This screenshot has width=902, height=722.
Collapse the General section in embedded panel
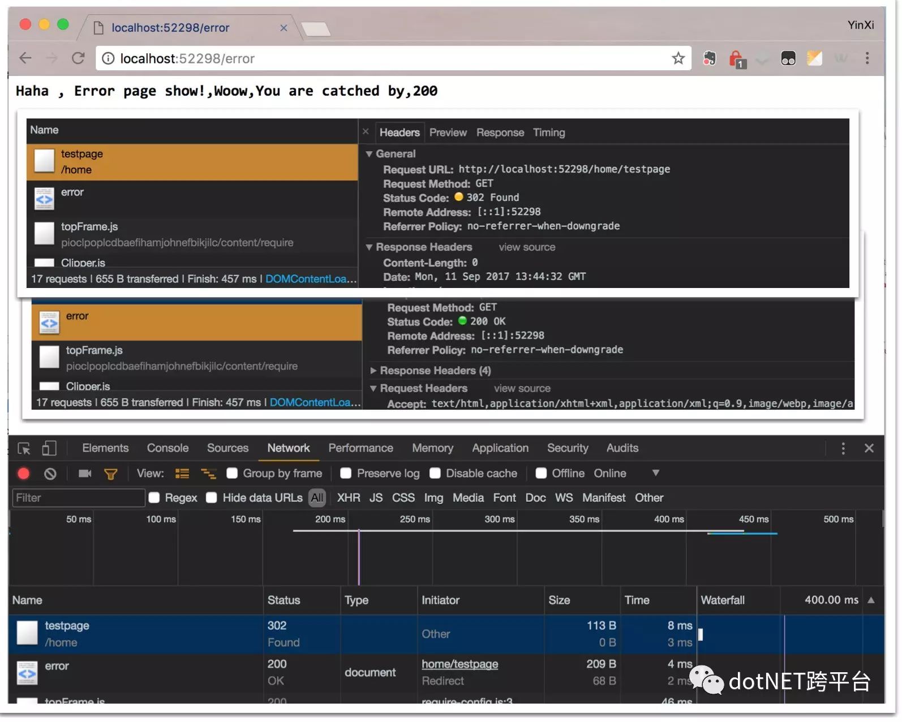[369, 154]
